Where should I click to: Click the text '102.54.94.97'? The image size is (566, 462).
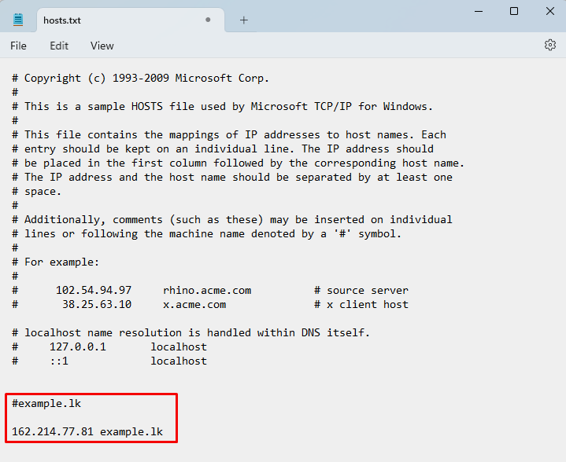point(94,290)
